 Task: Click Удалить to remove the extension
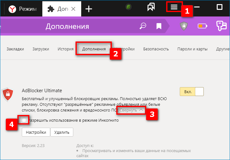62,132
